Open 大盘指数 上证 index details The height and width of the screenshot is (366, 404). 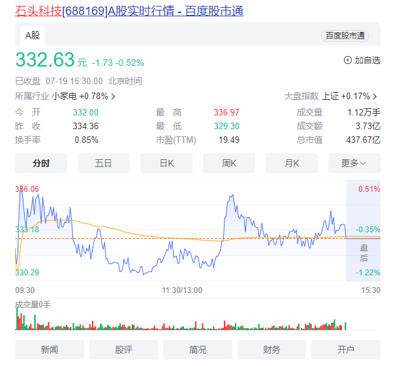point(330,96)
